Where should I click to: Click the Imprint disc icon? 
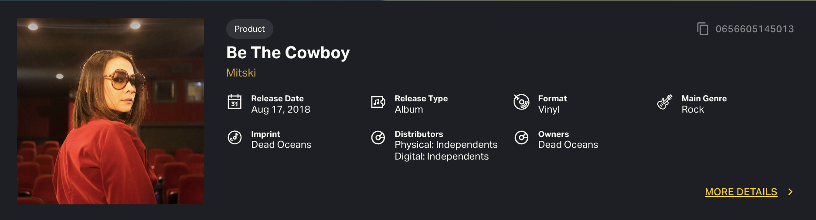tap(235, 137)
